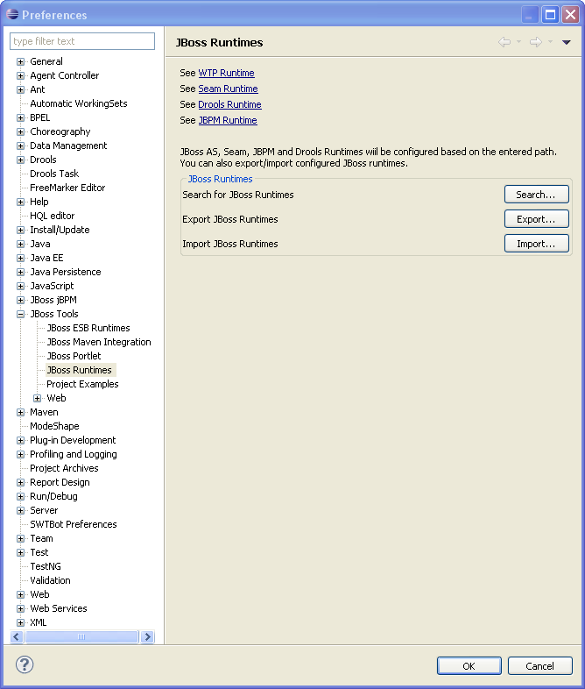Viewport: 585px width, 689px height.
Task: Open the back history dropdown arrow
Action: click(518, 42)
